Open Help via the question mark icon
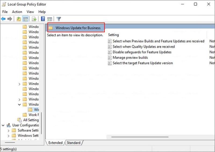The image size is (215, 152). pyautogui.click(x=43, y=19)
